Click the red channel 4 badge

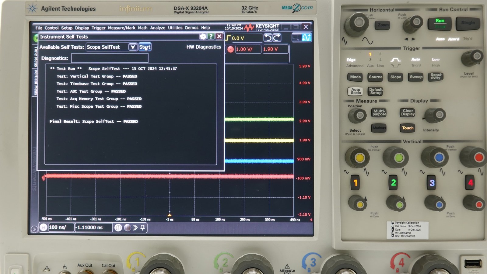point(230,49)
